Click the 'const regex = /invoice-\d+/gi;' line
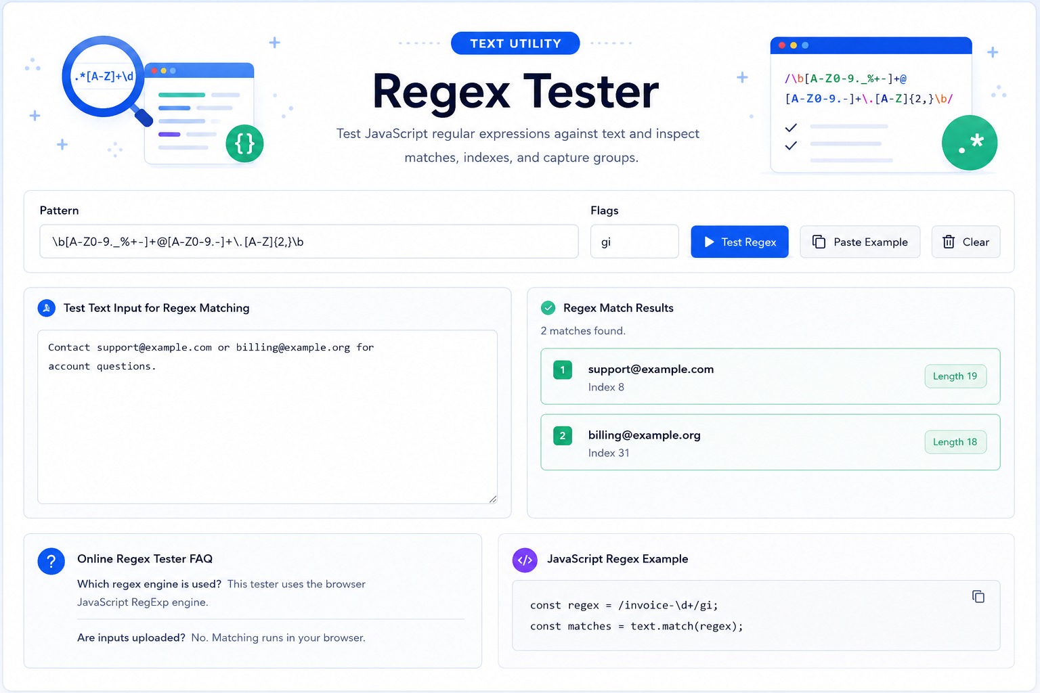Image resolution: width=1040 pixels, height=693 pixels. point(624,605)
